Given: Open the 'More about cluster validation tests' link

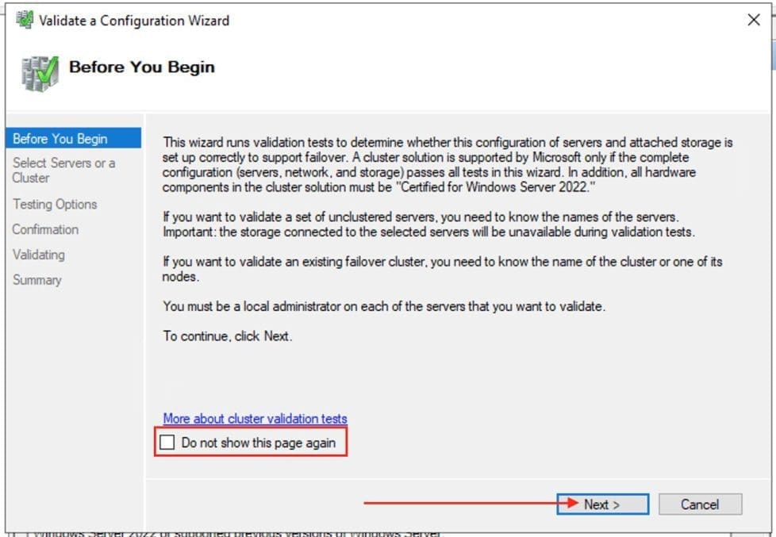Looking at the screenshot, I should [255, 418].
